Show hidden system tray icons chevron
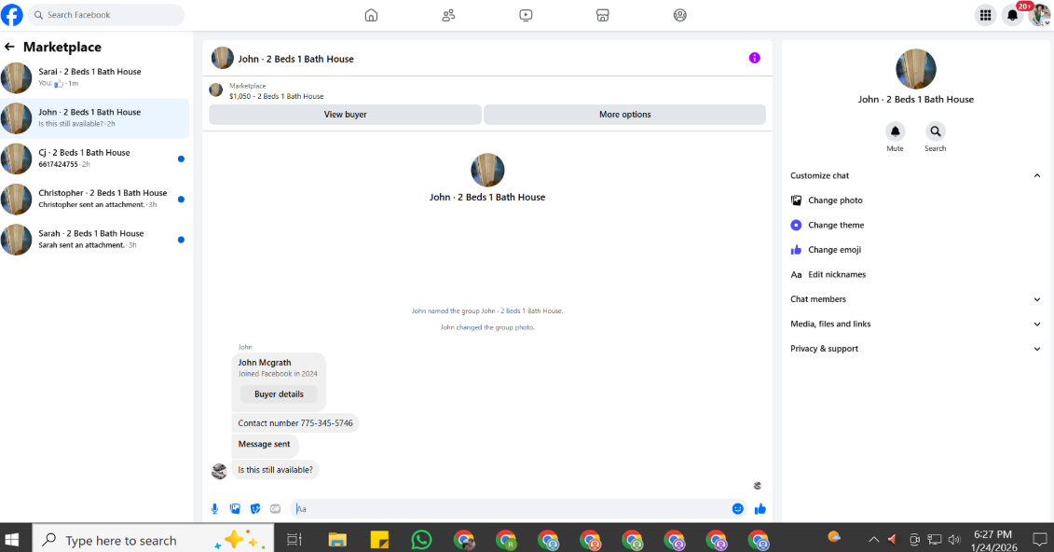 click(873, 540)
